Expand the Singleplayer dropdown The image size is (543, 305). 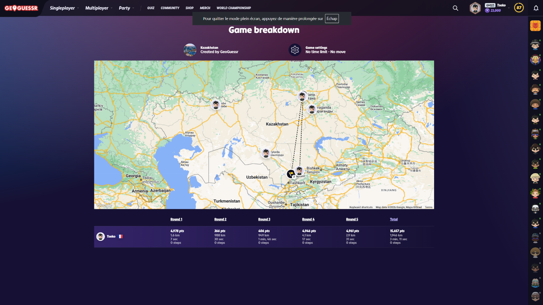tap(64, 8)
